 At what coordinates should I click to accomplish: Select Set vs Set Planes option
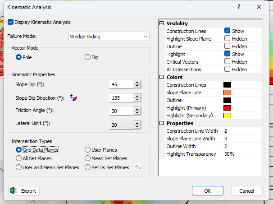click(87, 167)
